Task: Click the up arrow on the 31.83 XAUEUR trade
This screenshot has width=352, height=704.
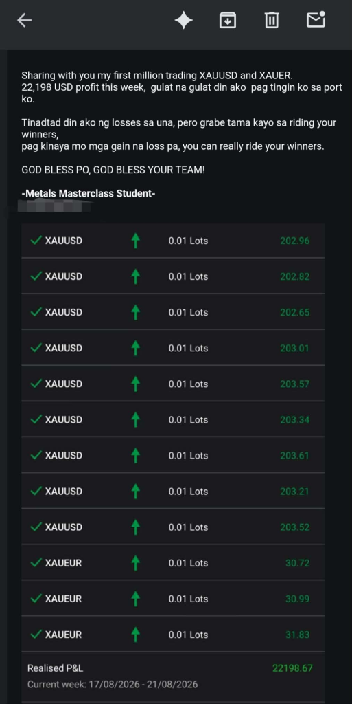Action: pyautogui.click(x=135, y=635)
